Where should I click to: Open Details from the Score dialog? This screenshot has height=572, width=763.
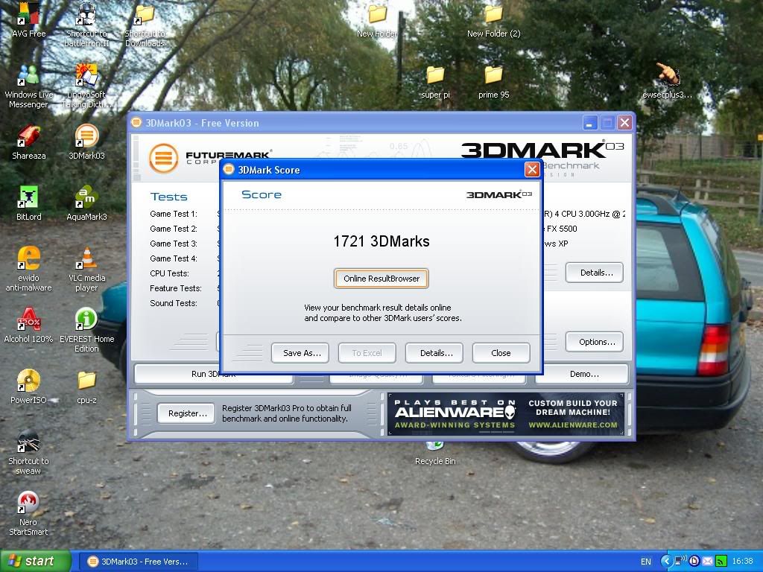[x=434, y=352]
